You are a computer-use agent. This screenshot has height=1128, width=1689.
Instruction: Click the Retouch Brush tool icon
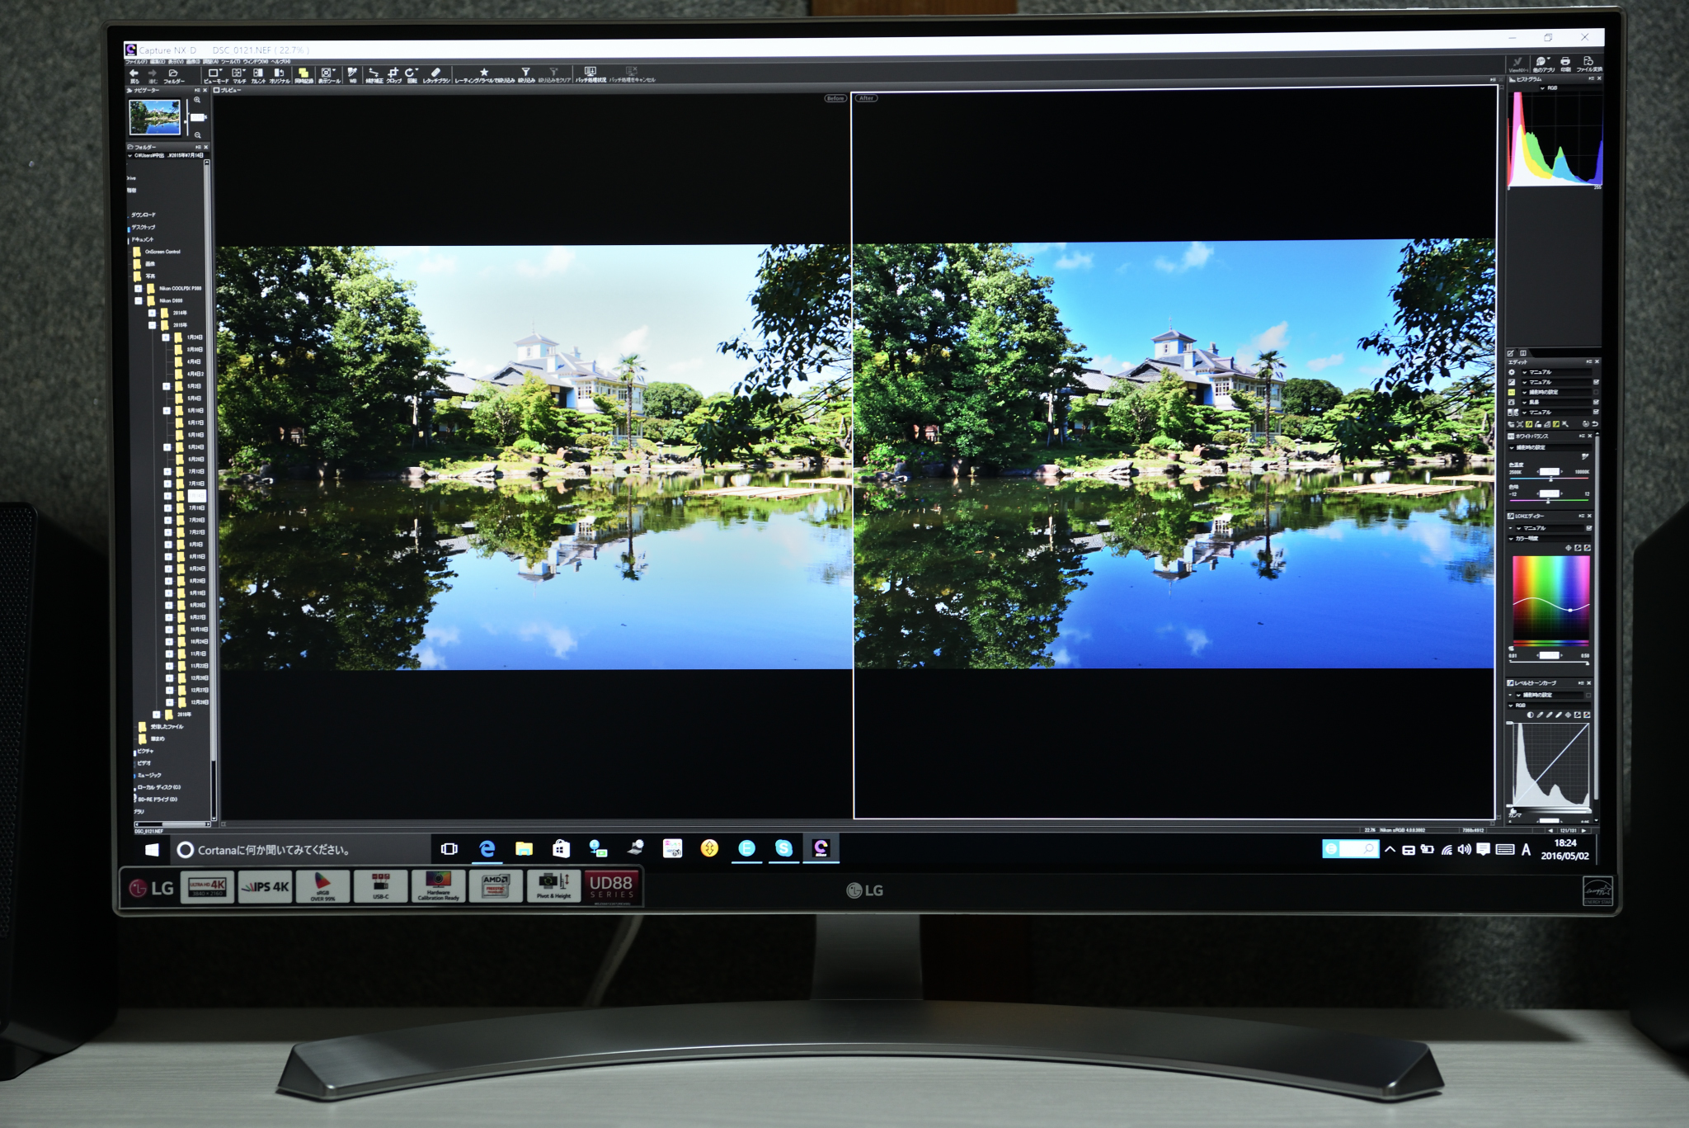(435, 73)
